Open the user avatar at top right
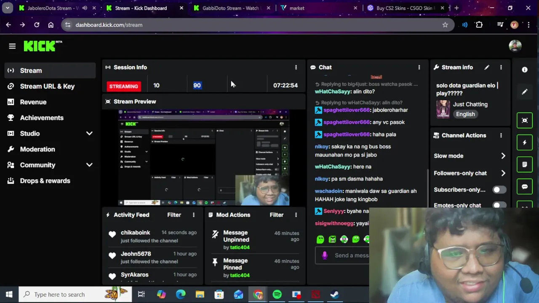The image size is (539, 303). (x=515, y=46)
